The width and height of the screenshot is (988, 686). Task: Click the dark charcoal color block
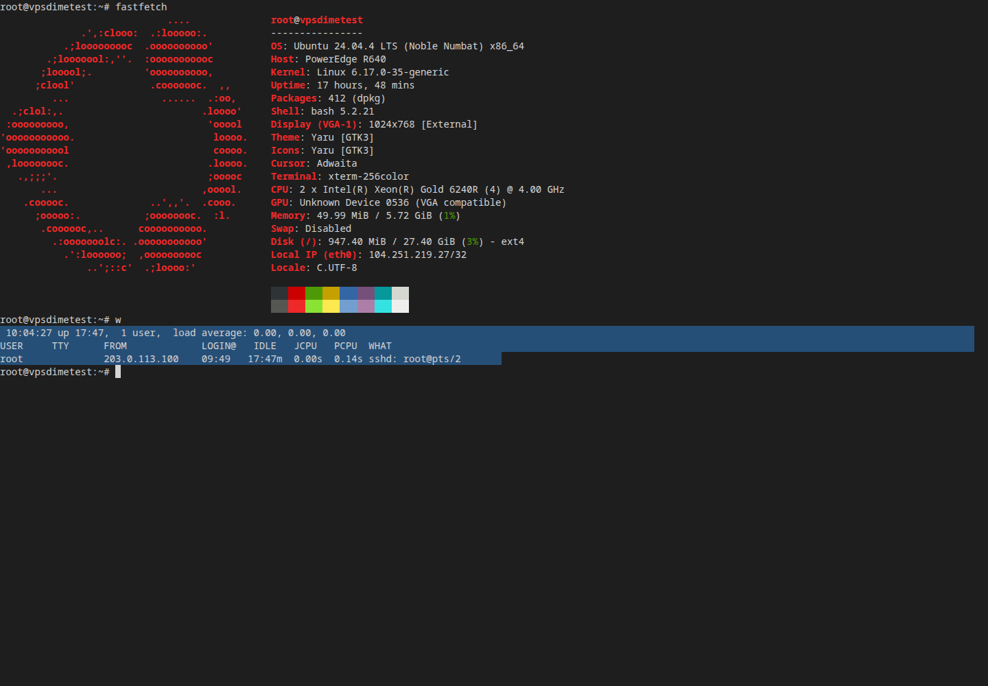(279, 293)
